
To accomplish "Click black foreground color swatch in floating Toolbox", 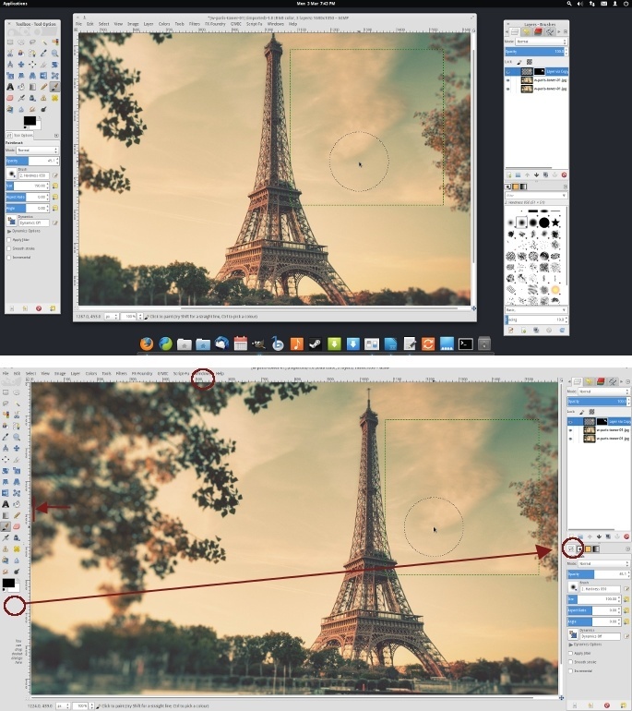I will 30,121.
